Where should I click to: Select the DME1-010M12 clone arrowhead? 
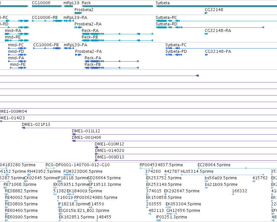pos(96,147)
